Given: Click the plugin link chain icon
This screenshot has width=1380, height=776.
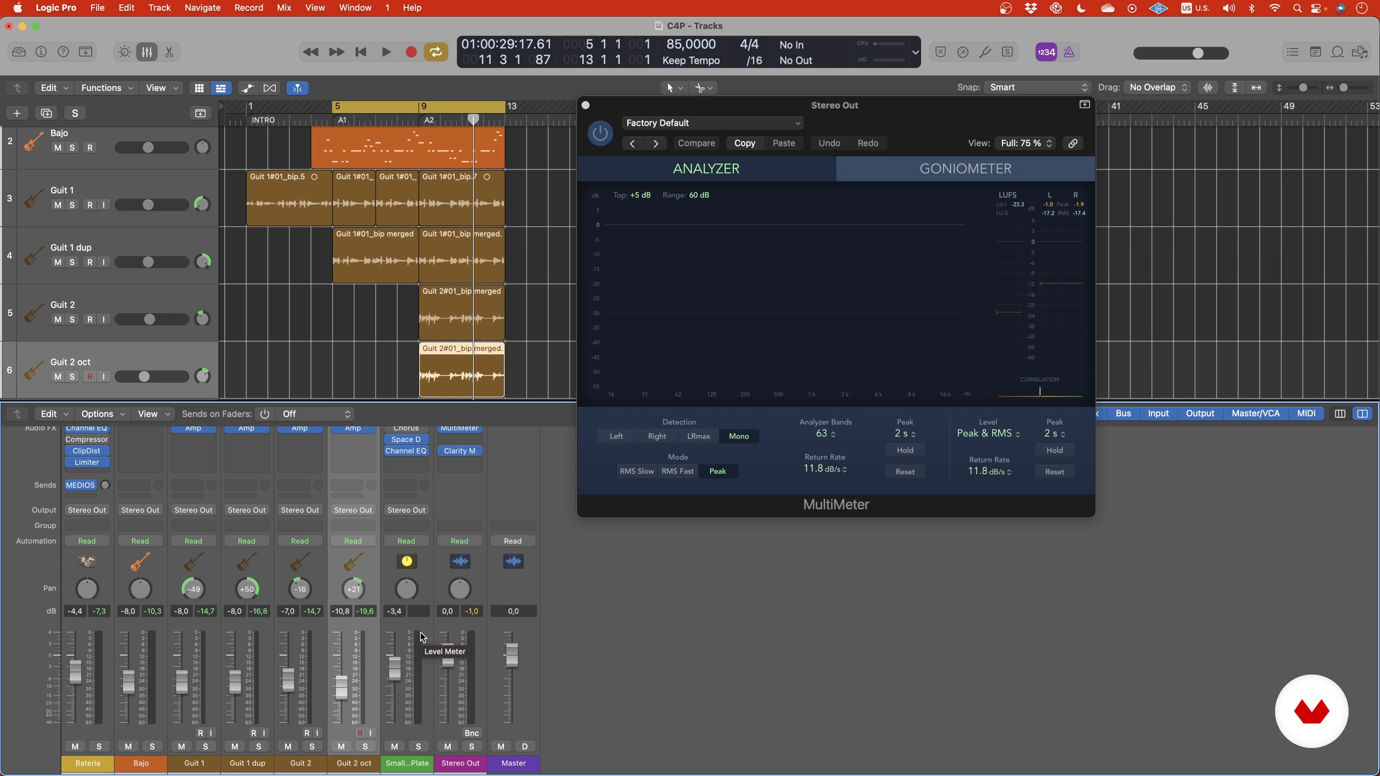Looking at the screenshot, I should point(1072,144).
